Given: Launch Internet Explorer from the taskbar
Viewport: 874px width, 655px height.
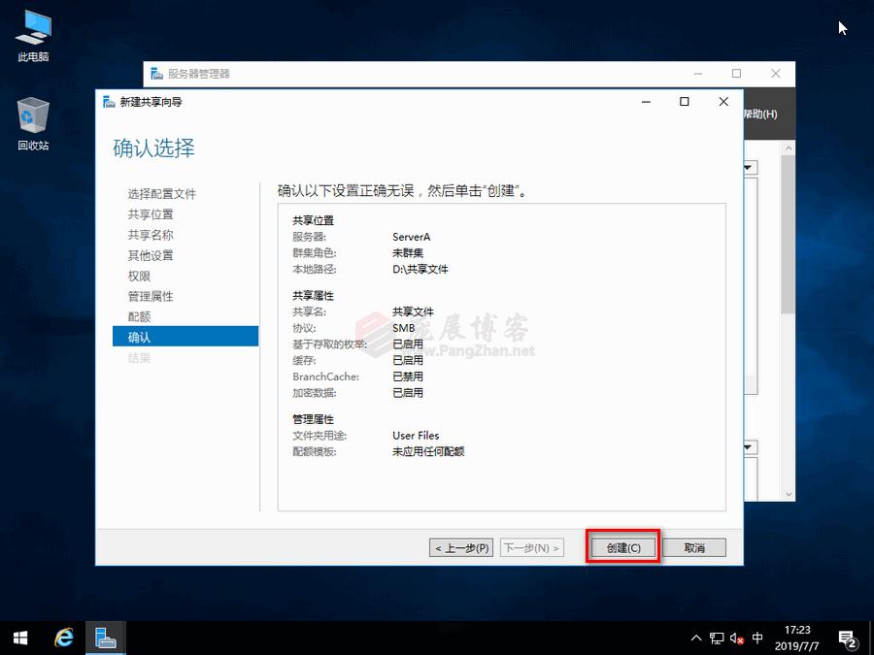Looking at the screenshot, I should point(63,638).
